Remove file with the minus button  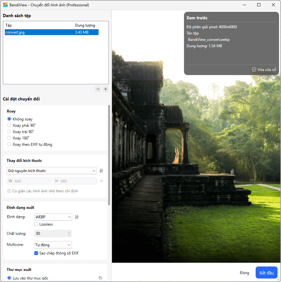98,89
